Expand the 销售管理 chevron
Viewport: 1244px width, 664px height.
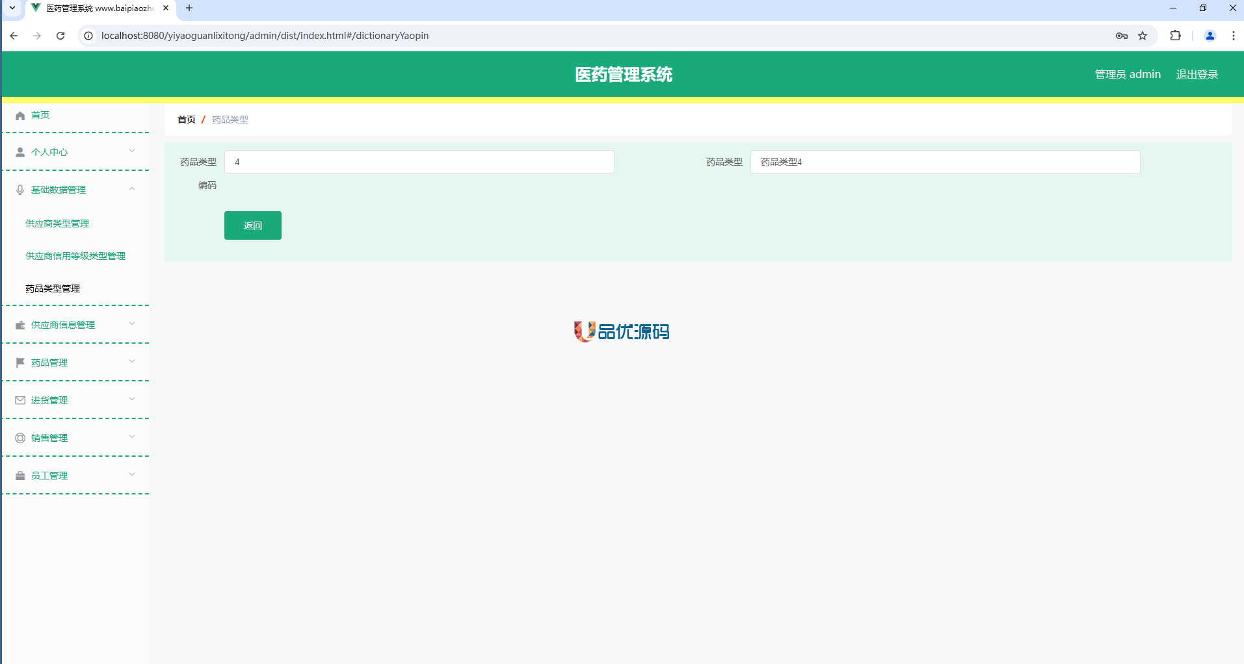point(132,437)
